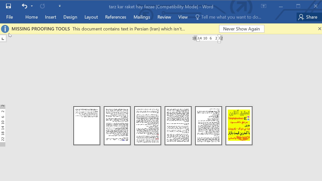Open the Design tab
The image size is (322, 181).
(x=70, y=17)
